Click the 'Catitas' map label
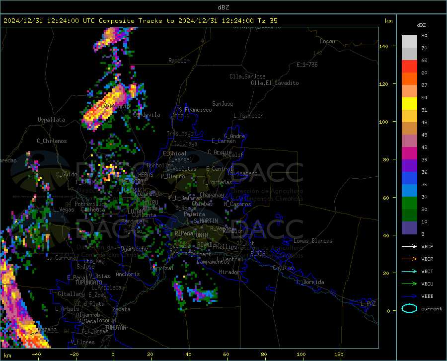The image size is (447, 361). coord(283,268)
